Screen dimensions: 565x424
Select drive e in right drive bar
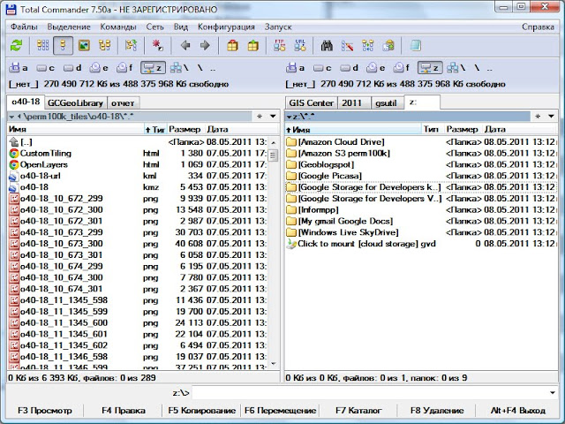(376, 68)
